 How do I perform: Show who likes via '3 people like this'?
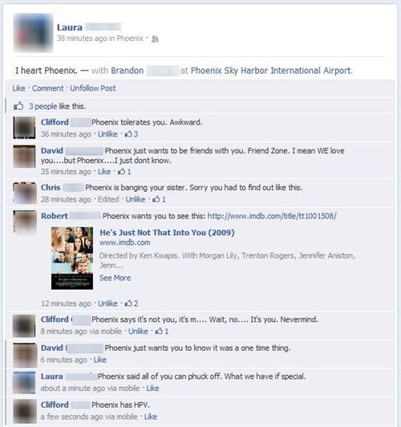click(x=58, y=106)
